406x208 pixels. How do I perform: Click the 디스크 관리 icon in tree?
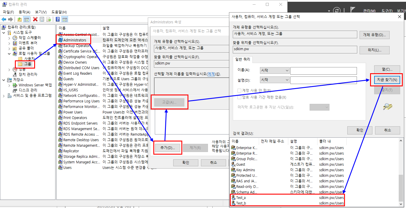(x=15, y=90)
